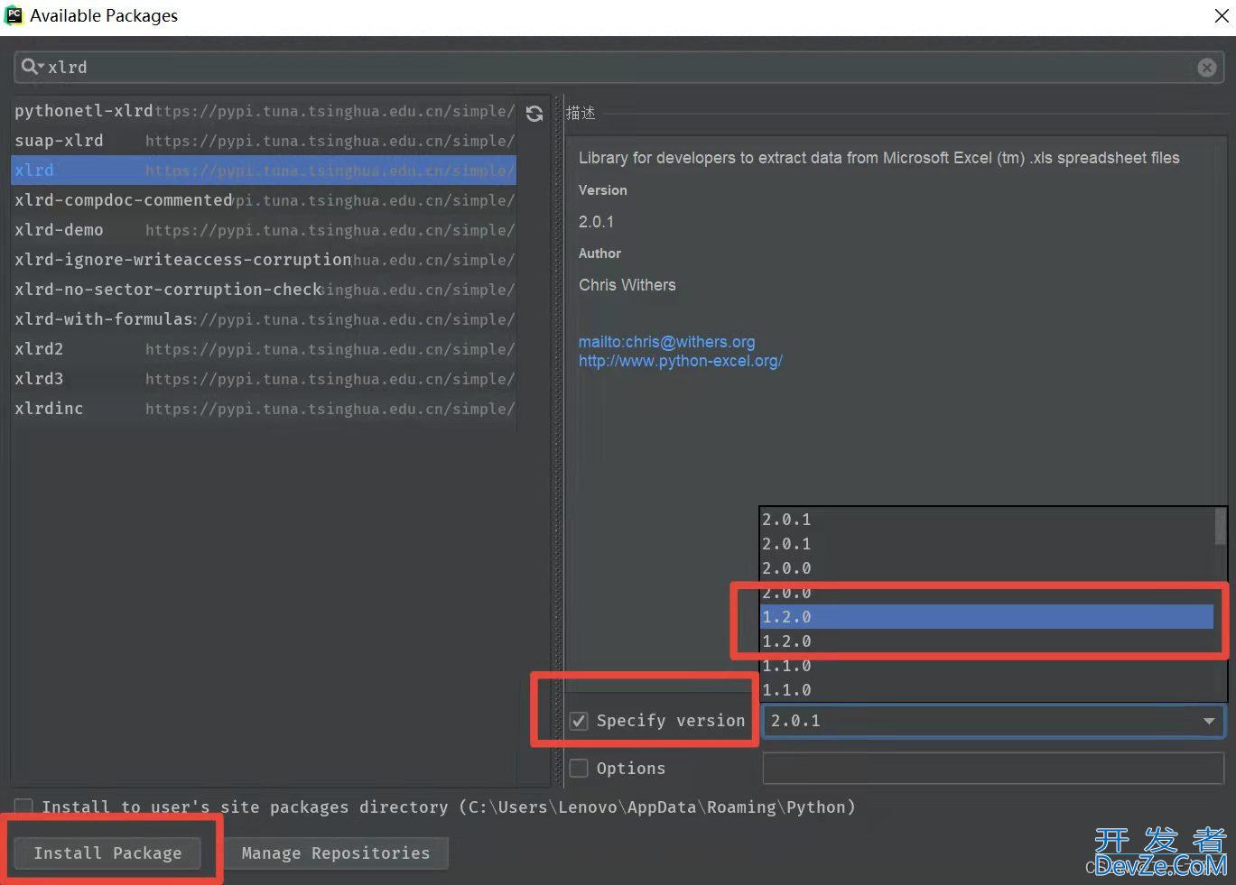Click the package search input field
The height and width of the screenshot is (885, 1236).
(x=618, y=68)
